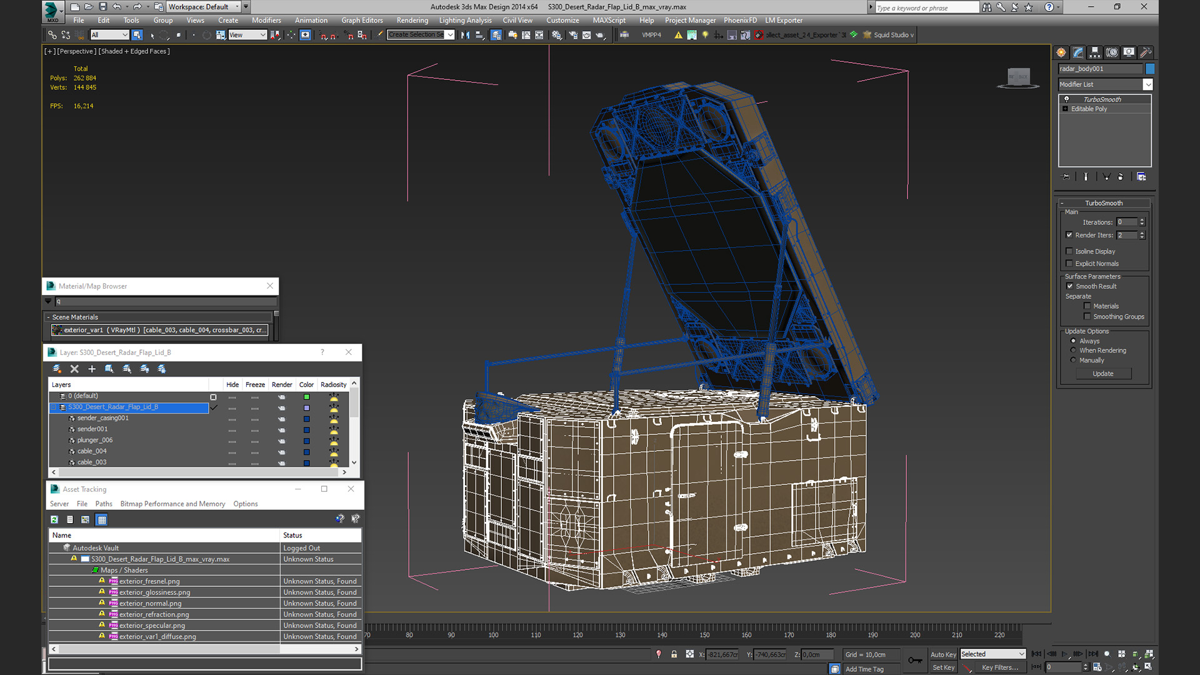Open Bitmap Performance and Memory menu
The image size is (1200, 675).
coord(172,504)
